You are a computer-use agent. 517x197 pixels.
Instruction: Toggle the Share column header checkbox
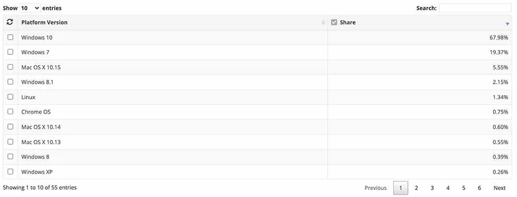[x=334, y=22]
